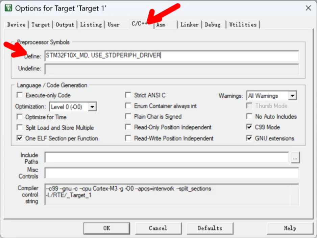The width and height of the screenshot is (317, 238).
Task: Open the Output tab
Action: 65,25
